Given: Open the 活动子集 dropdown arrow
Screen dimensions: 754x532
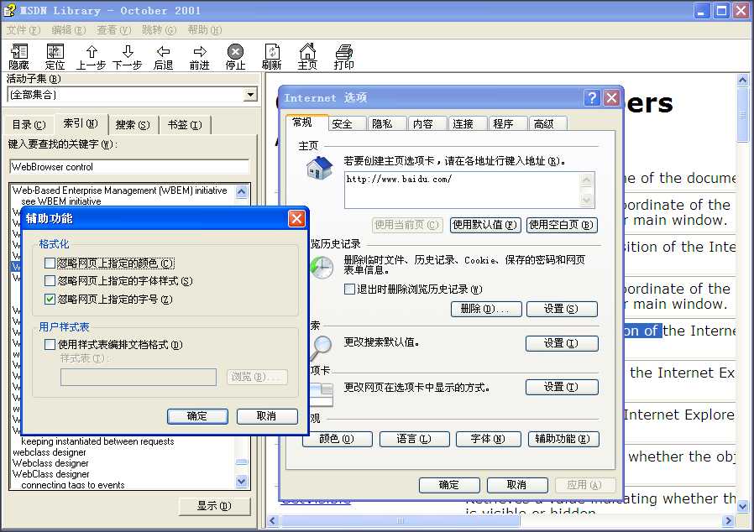Looking at the screenshot, I should pos(250,94).
